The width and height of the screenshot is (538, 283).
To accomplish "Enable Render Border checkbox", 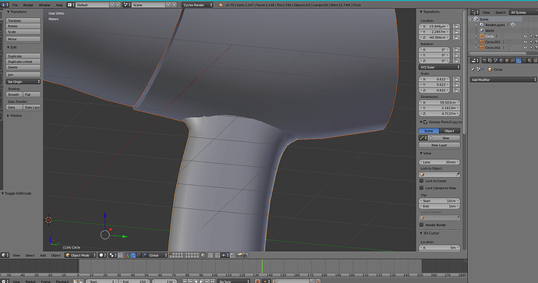I will tap(421, 225).
